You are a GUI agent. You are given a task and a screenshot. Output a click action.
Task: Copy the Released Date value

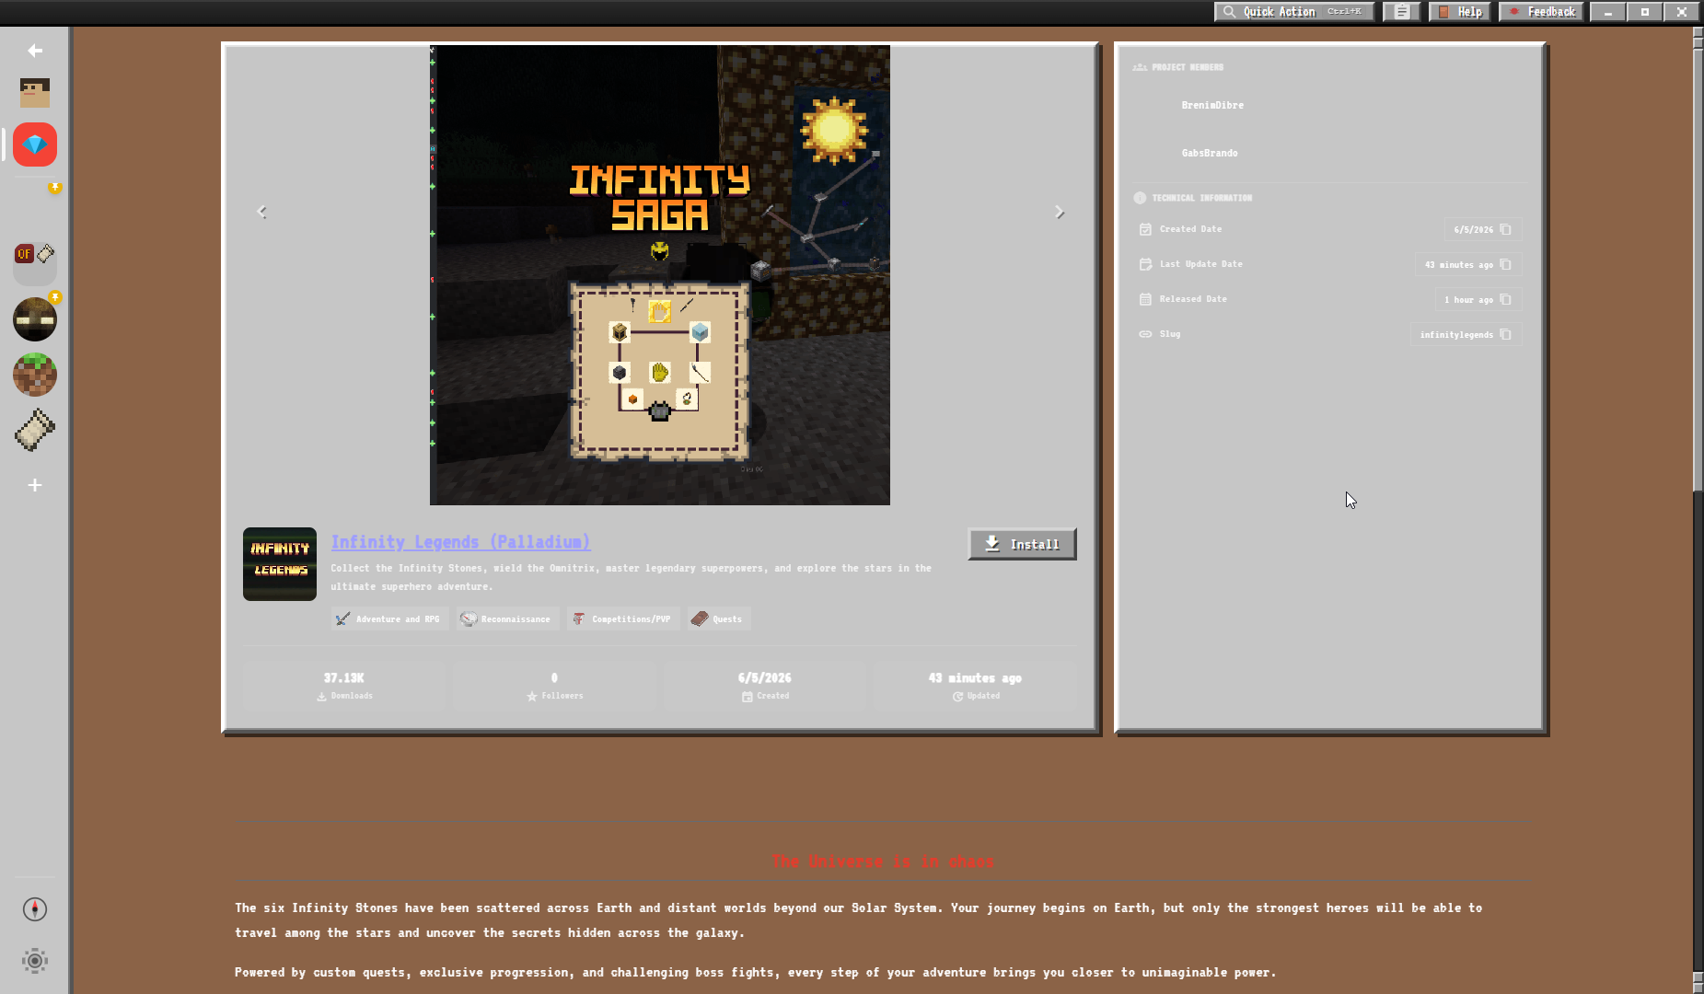click(x=1505, y=299)
